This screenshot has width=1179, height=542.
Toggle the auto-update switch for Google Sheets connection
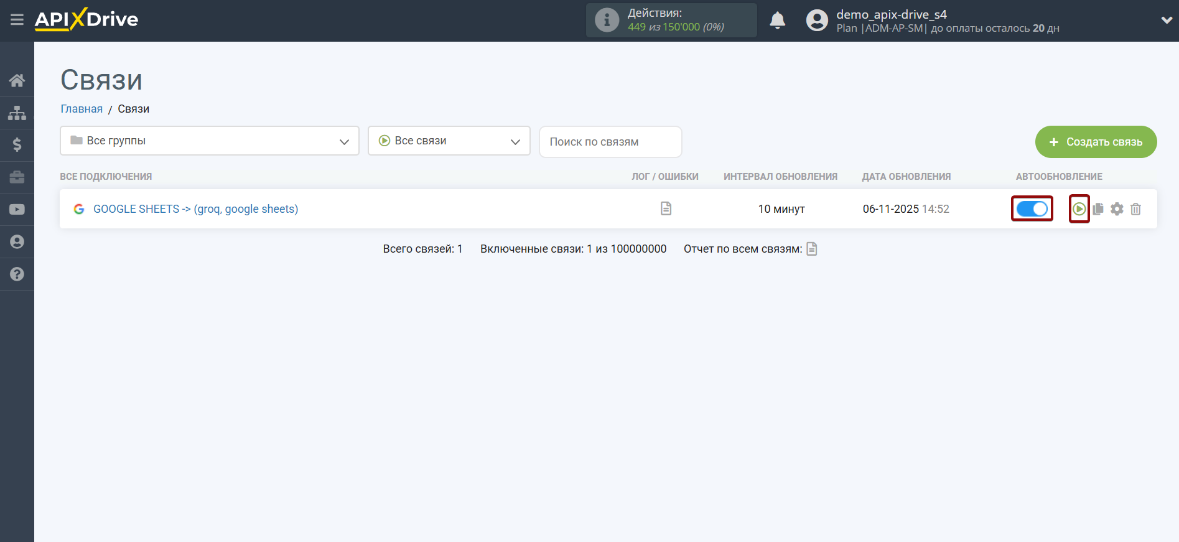click(x=1032, y=209)
